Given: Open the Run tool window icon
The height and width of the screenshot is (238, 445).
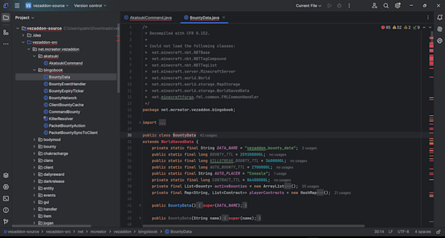Looking at the screenshot, I should [6, 187].
